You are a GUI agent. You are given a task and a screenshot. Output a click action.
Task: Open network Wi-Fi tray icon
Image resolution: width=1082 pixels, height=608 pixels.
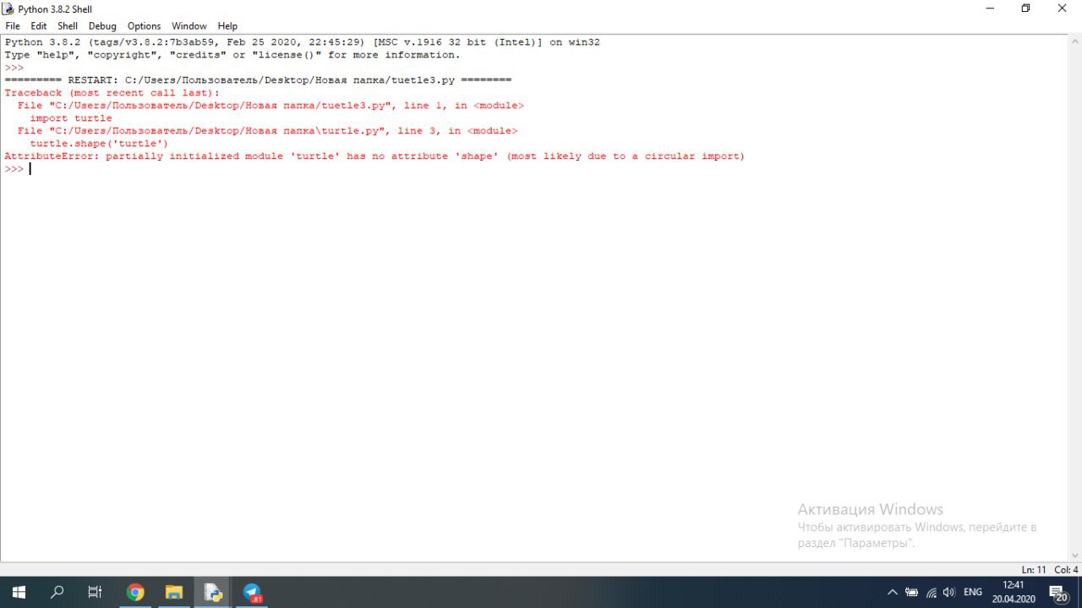click(x=931, y=592)
